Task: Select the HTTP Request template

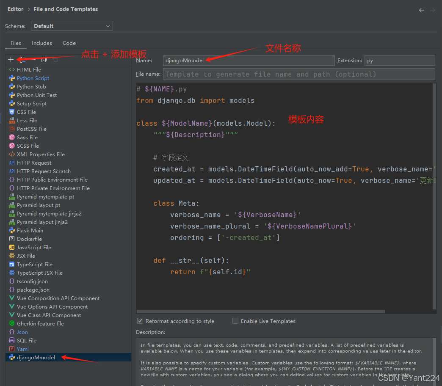Action: click(x=68, y=163)
